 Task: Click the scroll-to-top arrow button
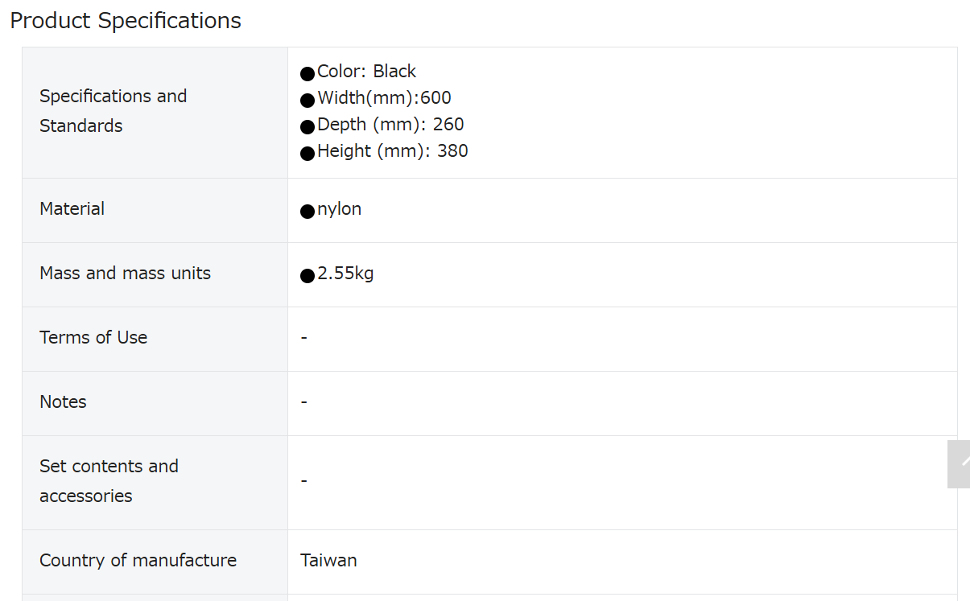[959, 464]
